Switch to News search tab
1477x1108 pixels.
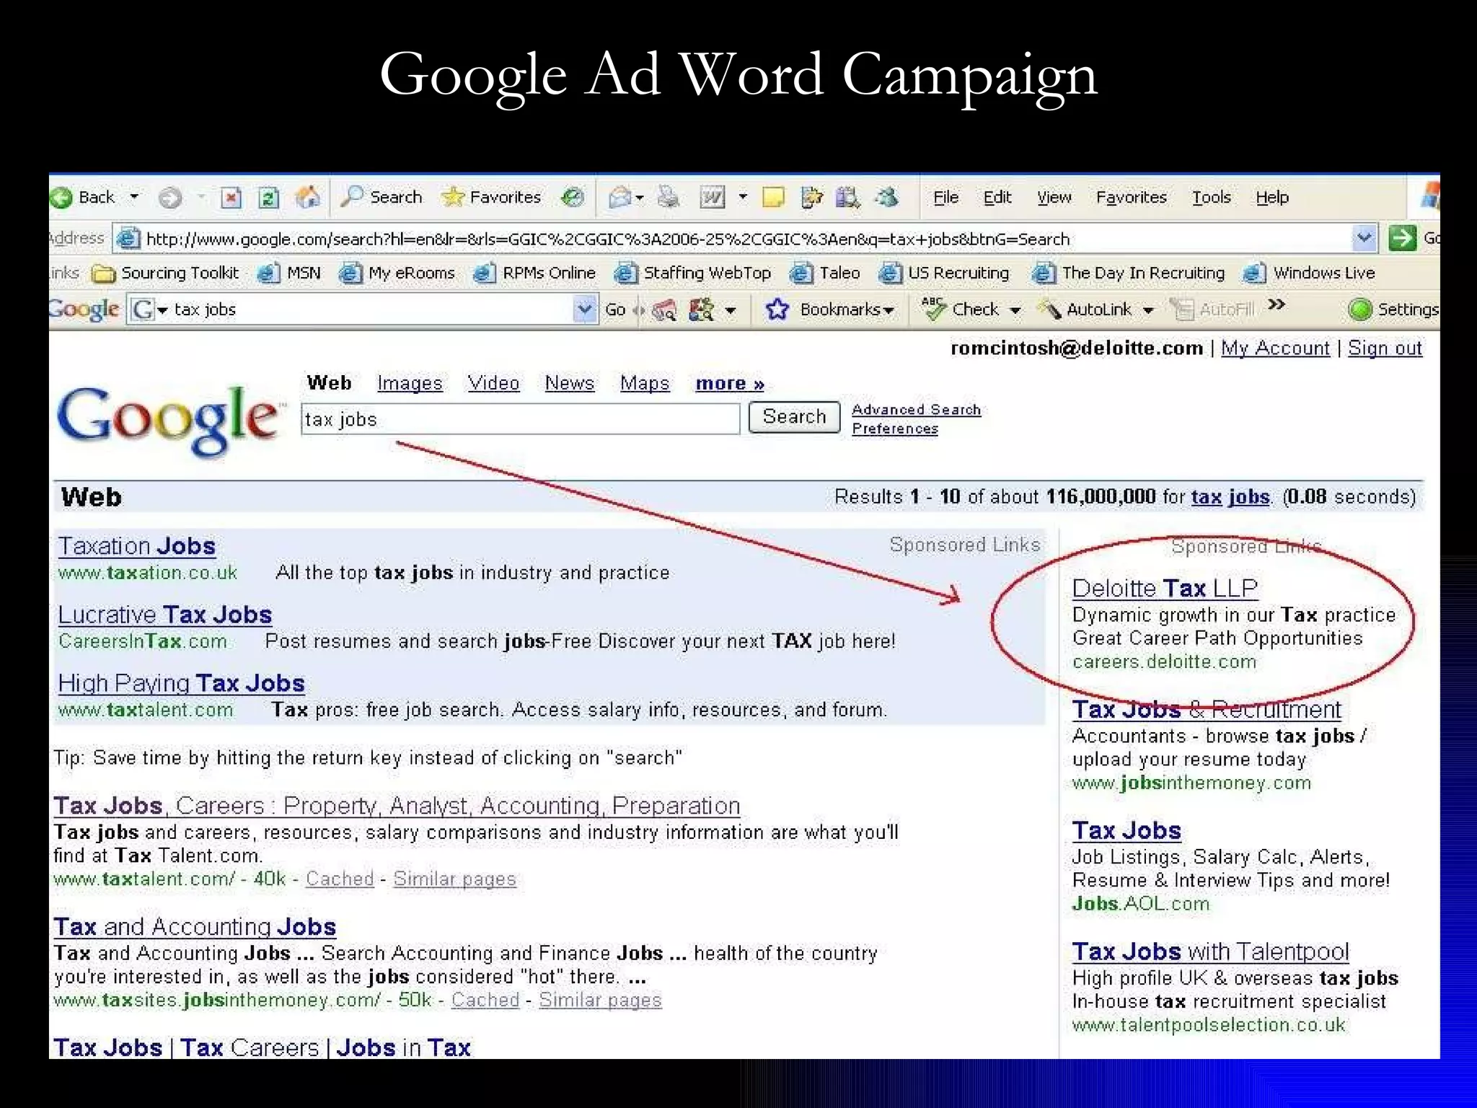tap(570, 383)
